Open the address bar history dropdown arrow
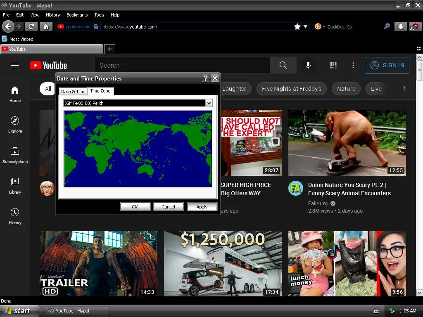The height and width of the screenshot is (317, 423). coord(305,26)
